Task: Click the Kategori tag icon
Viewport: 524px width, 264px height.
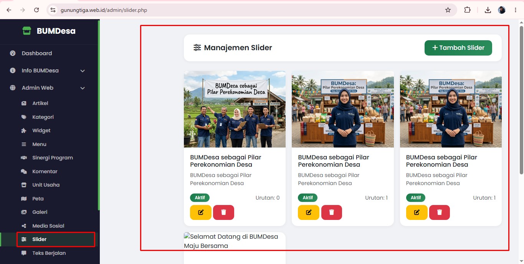Action: tap(24, 117)
